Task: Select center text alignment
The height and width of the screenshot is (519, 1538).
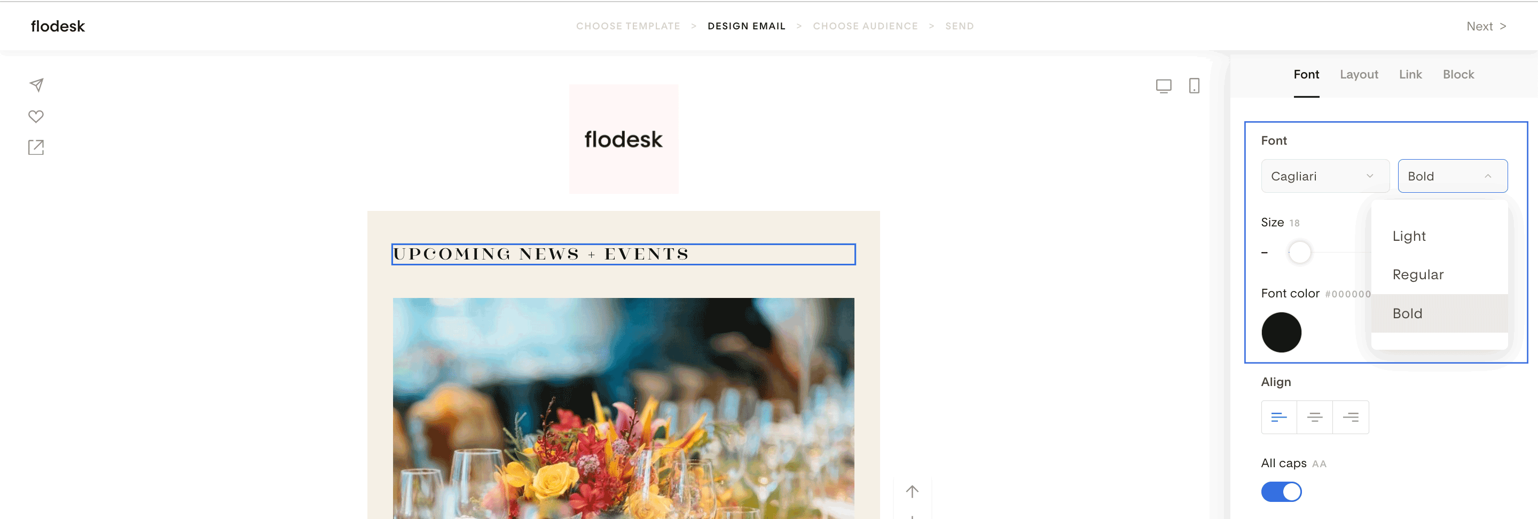Action: [1314, 417]
